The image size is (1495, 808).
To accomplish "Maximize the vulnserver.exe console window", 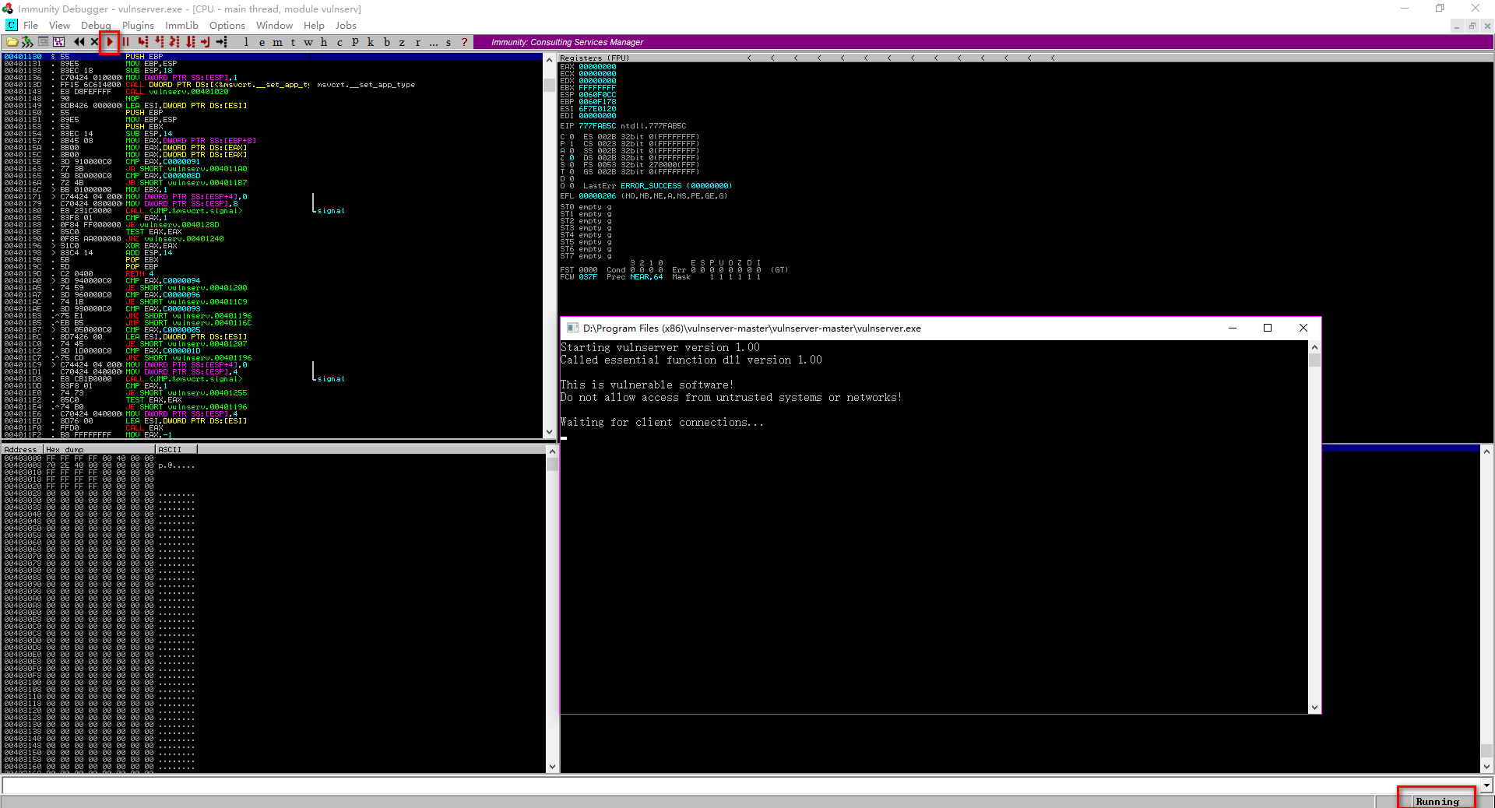I will tap(1268, 328).
